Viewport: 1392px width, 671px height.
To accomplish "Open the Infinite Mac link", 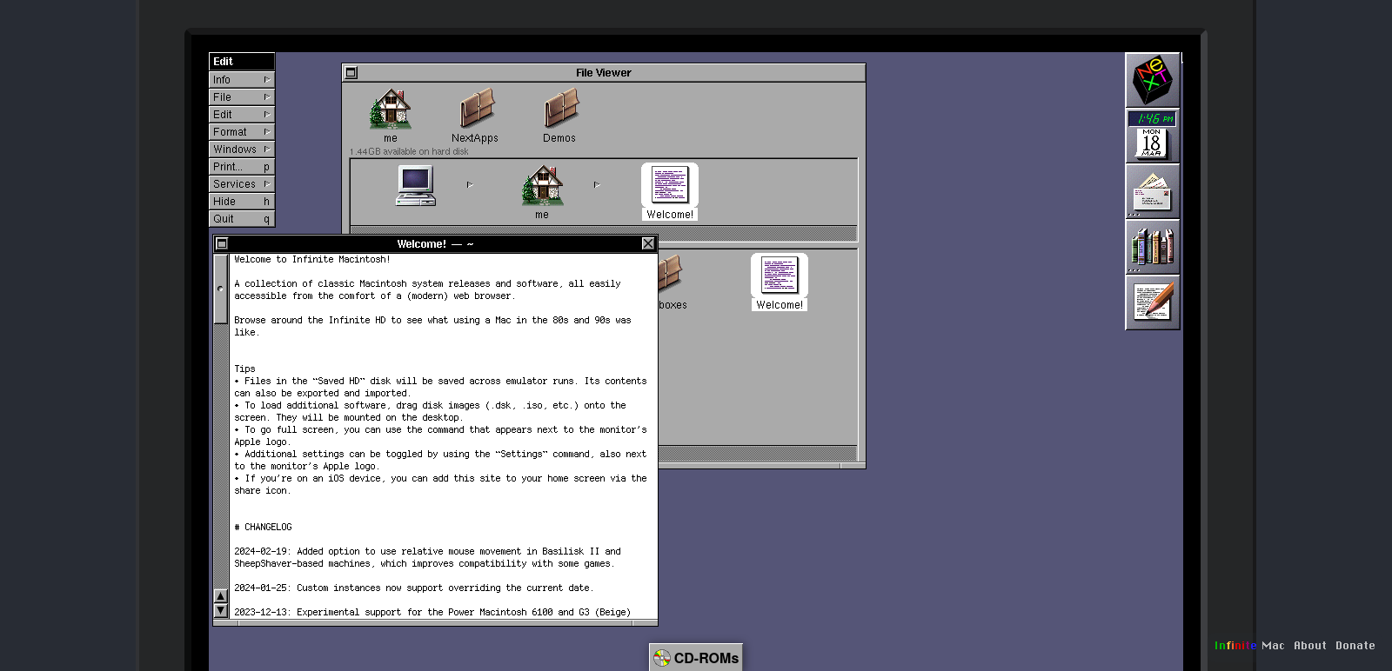I will point(1249,646).
